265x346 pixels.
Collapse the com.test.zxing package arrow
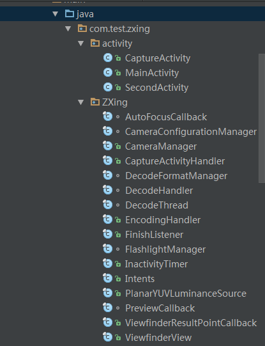click(68, 29)
